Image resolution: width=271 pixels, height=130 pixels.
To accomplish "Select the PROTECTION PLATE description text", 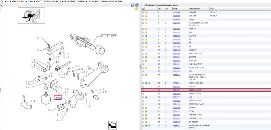I will pyautogui.click(x=196, y=104).
